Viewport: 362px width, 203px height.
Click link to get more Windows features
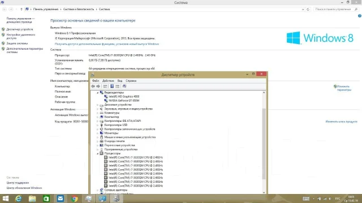(107, 44)
